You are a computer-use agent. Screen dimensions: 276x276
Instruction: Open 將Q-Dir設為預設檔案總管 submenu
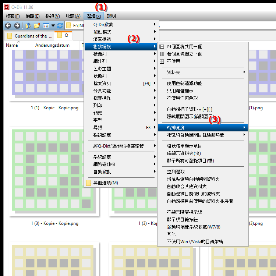(121, 146)
